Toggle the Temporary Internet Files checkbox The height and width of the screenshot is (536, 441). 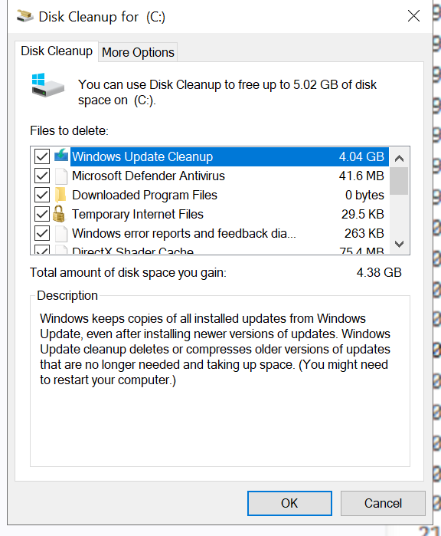pyautogui.click(x=42, y=215)
